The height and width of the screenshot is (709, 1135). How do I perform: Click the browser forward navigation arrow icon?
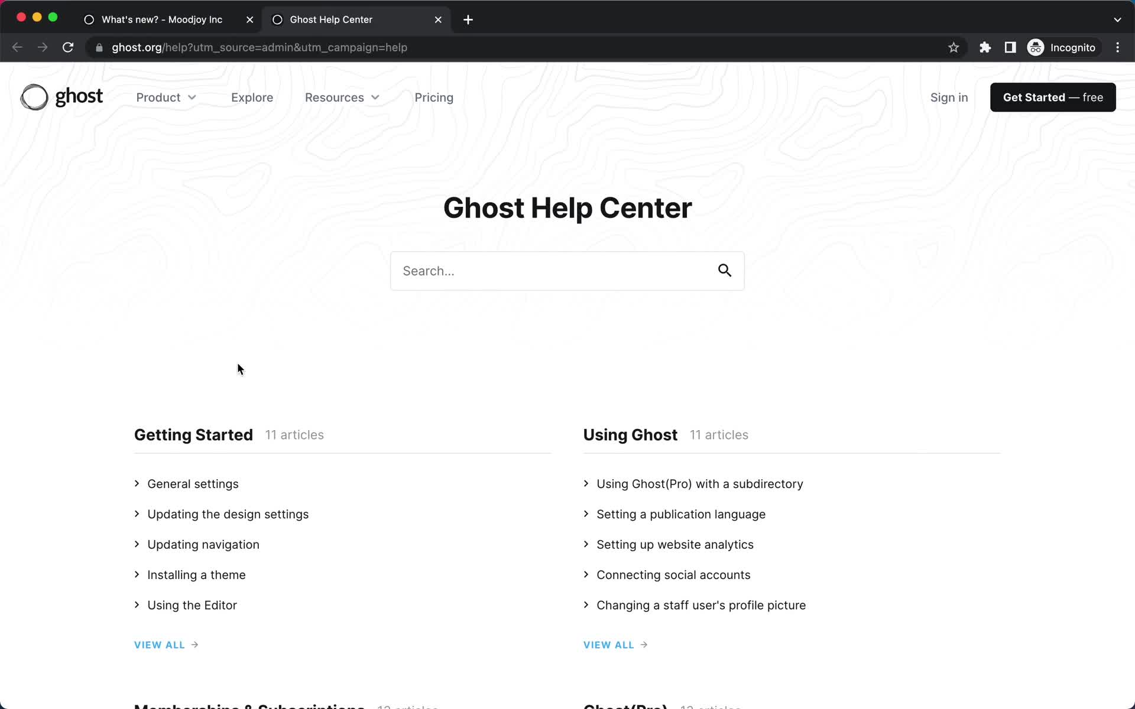click(x=41, y=47)
